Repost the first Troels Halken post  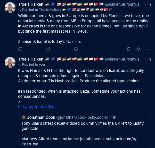[x=48, y=49]
